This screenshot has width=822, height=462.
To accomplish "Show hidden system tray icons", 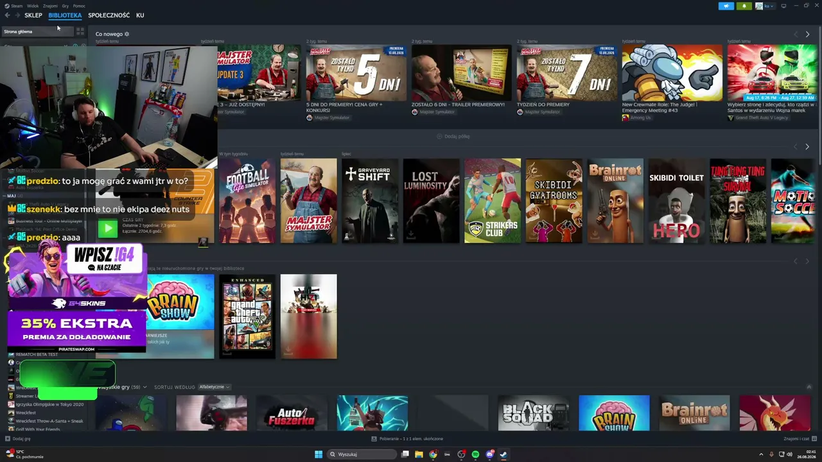I will pos(761,454).
